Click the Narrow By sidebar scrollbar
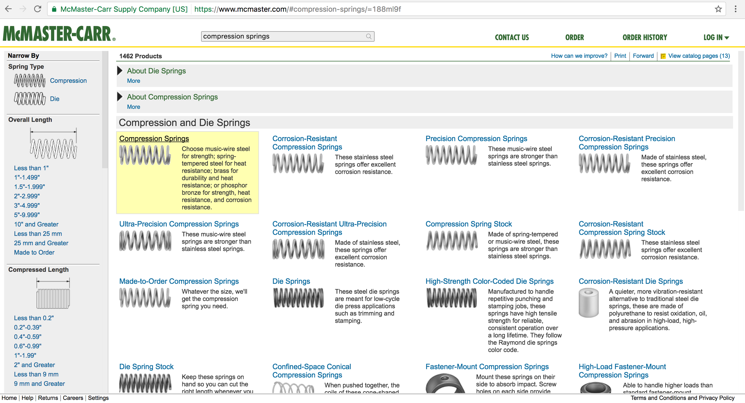Viewport: 745px width, 403px height. [x=105, y=109]
